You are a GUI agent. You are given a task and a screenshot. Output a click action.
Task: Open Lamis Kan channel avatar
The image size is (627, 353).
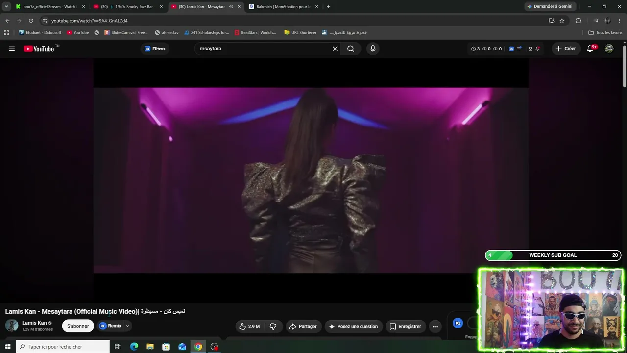click(x=12, y=326)
